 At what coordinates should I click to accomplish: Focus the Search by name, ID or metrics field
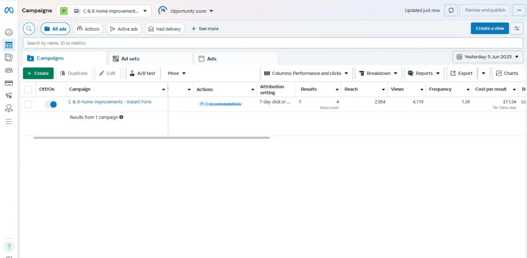[x=273, y=43]
